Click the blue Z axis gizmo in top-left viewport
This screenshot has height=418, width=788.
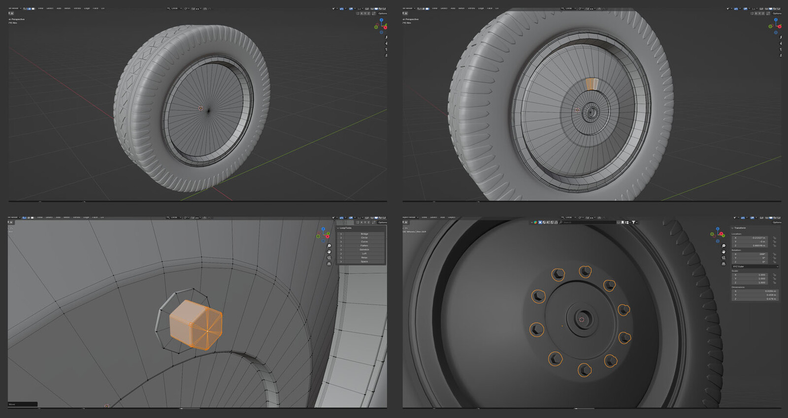(x=381, y=20)
